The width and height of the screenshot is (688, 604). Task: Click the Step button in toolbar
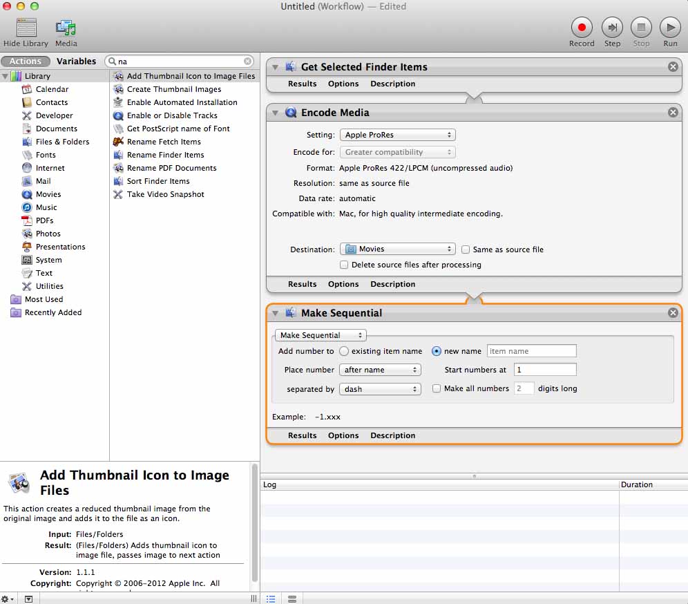coord(612,28)
